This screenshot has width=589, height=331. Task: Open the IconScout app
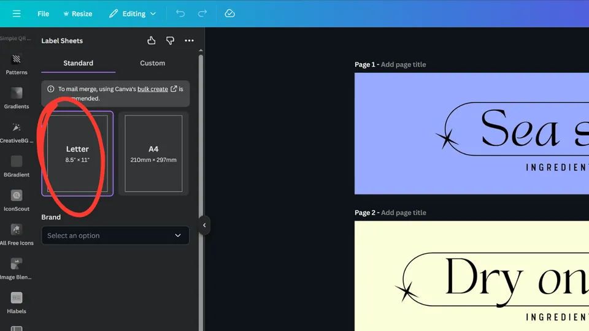pyautogui.click(x=17, y=201)
